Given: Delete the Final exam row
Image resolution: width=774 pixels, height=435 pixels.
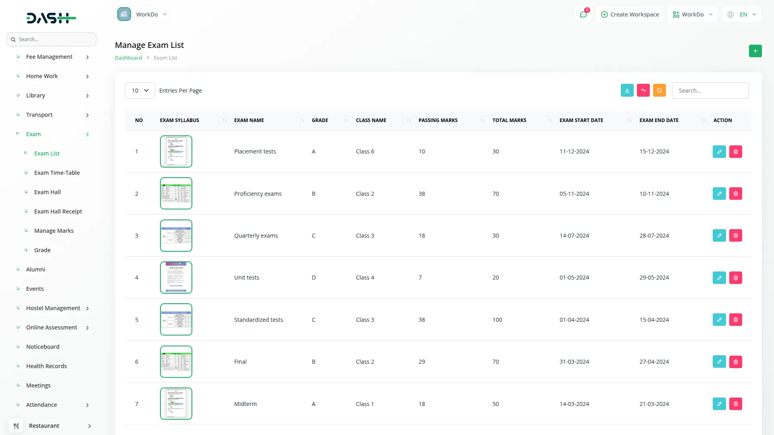Looking at the screenshot, I should (736, 362).
